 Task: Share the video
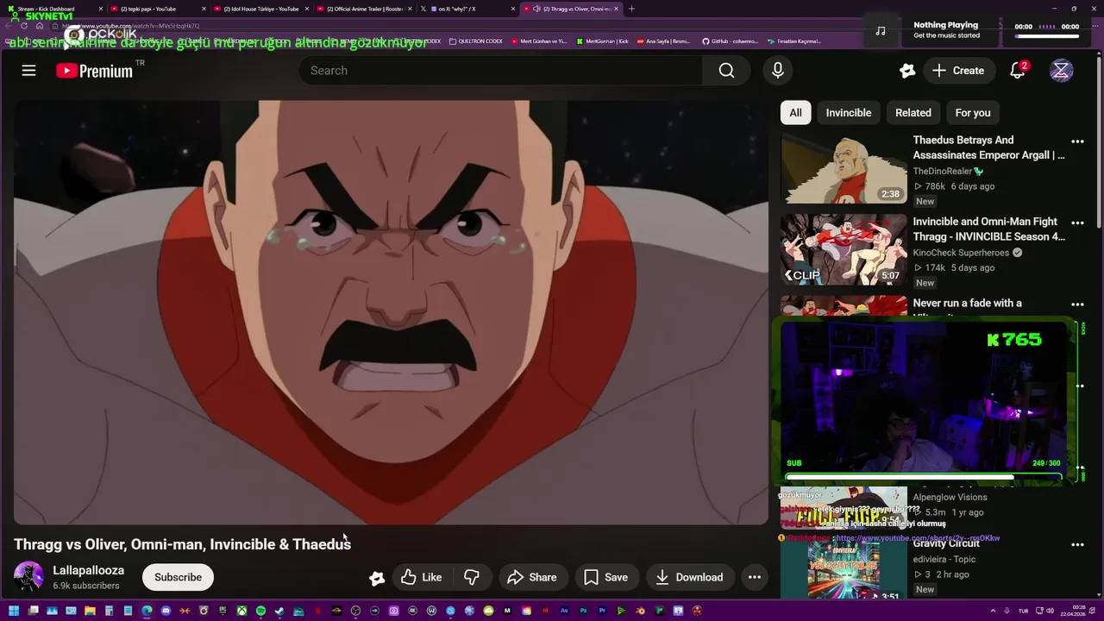click(x=531, y=577)
